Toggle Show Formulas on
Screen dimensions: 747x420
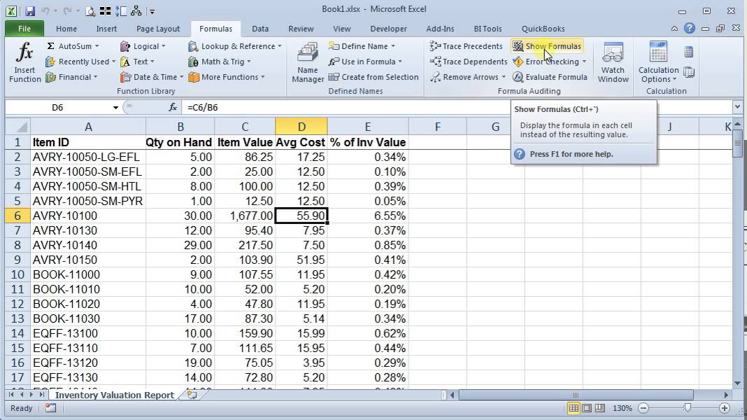[547, 46]
